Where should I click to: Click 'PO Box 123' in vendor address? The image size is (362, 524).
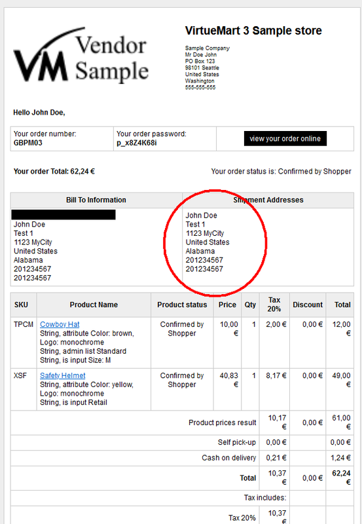point(200,61)
